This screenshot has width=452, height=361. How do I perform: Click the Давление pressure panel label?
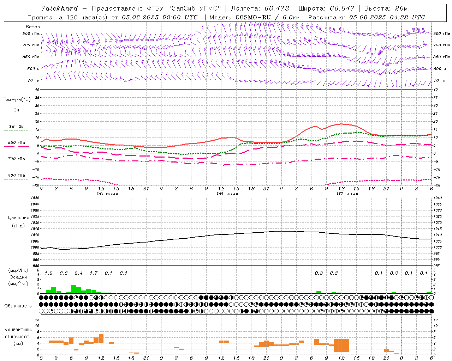pyautogui.click(x=18, y=218)
